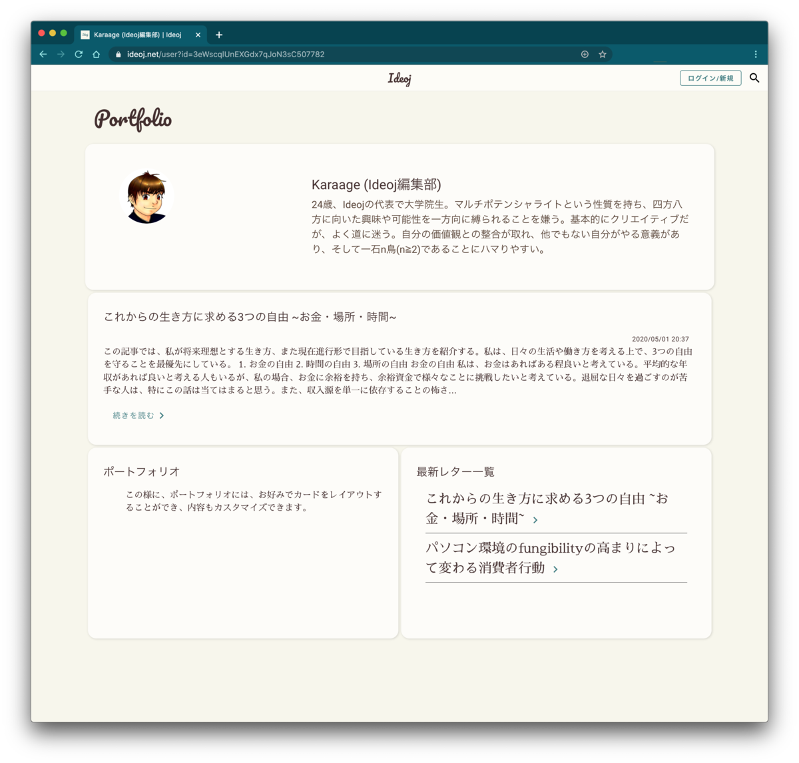Viewport: 799px width, 763px height.
Task: Expand the 3つの自由 letter with its arrow
Action: (535, 520)
